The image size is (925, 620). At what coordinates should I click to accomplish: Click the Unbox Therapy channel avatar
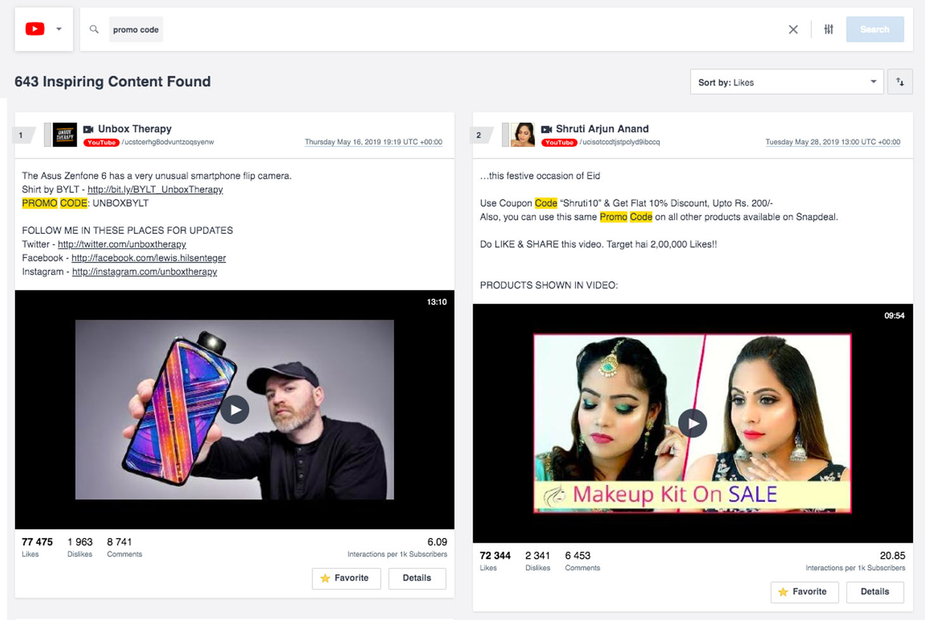65,134
